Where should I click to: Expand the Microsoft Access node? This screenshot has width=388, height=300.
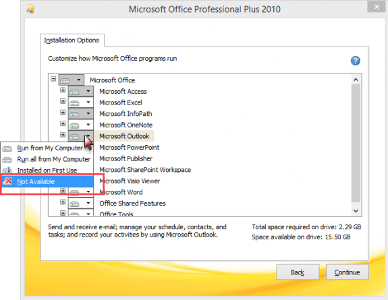[63, 90]
